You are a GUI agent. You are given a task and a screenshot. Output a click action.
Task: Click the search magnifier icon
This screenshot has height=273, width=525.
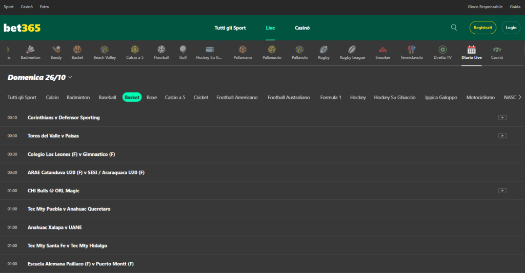click(454, 28)
